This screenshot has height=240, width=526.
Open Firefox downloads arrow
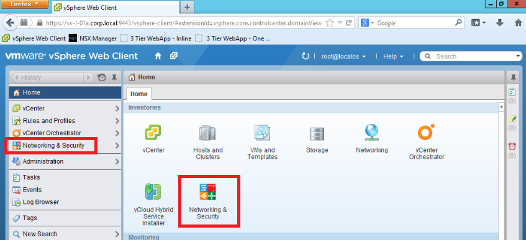(500, 23)
